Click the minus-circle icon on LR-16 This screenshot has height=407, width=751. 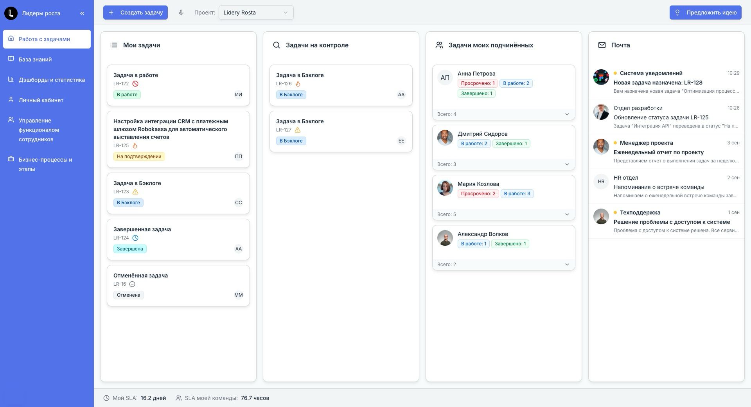pyautogui.click(x=132, y=284)
